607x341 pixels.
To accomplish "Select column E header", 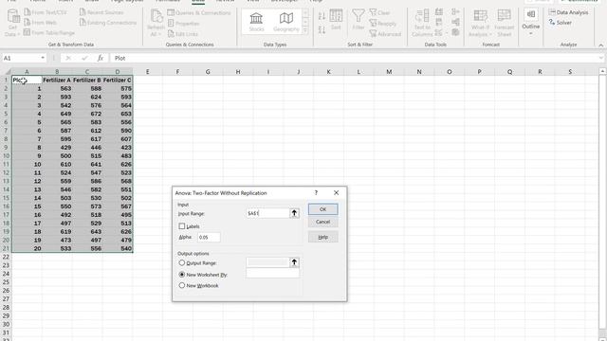I will click(148, 72).
